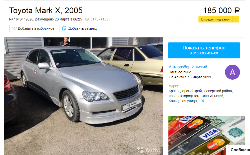Open the bank cards ad image
250x155 pixels.
(x=207, y=136)
